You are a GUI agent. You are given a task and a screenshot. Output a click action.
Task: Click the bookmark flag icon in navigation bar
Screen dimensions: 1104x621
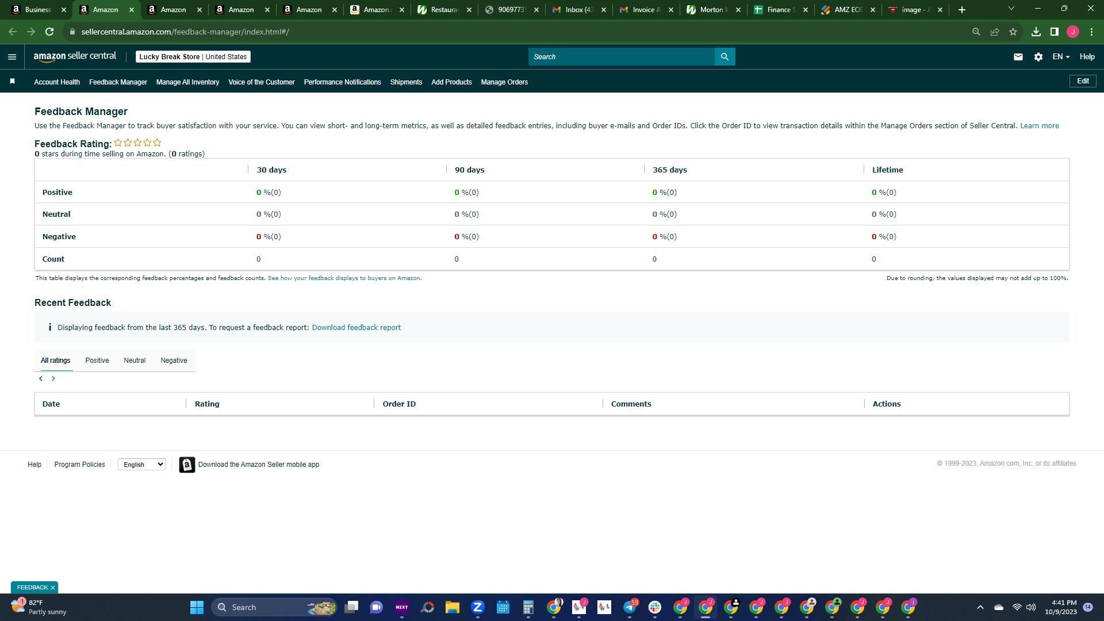point(12,82)
